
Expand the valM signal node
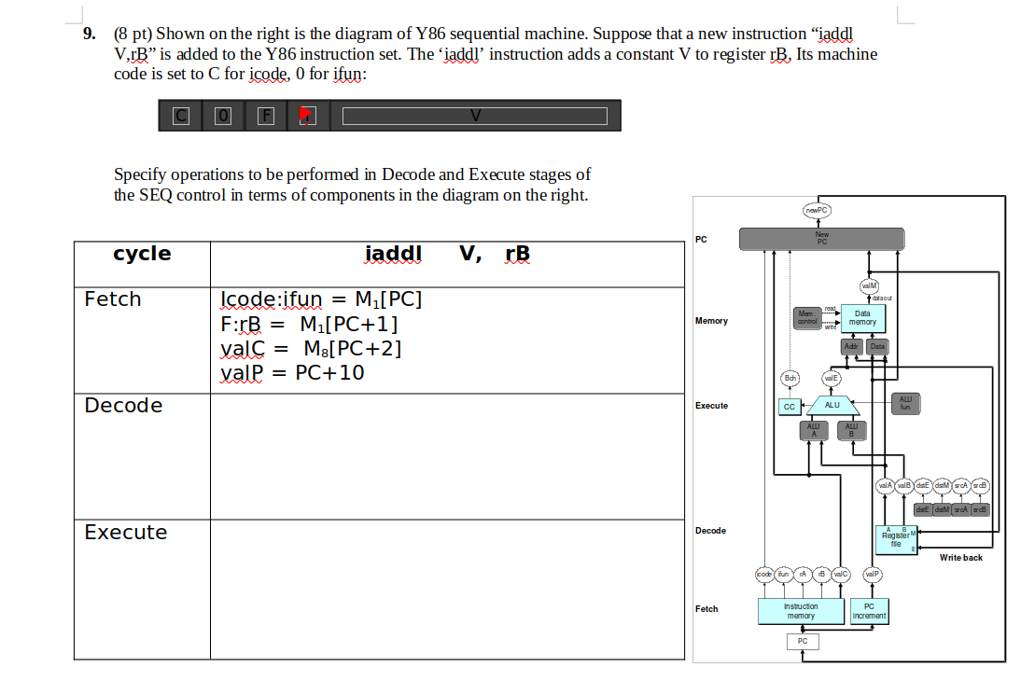coord(869,285)
